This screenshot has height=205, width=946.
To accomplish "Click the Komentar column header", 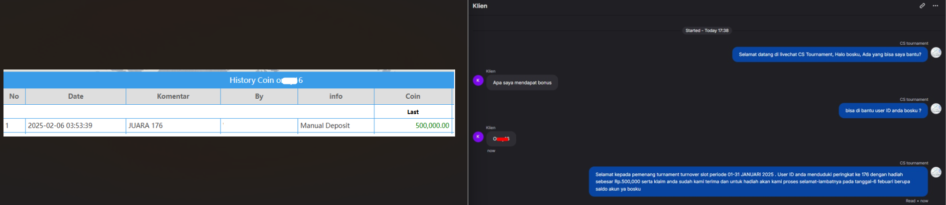I will pyautogui.click(x=173, y=96).
